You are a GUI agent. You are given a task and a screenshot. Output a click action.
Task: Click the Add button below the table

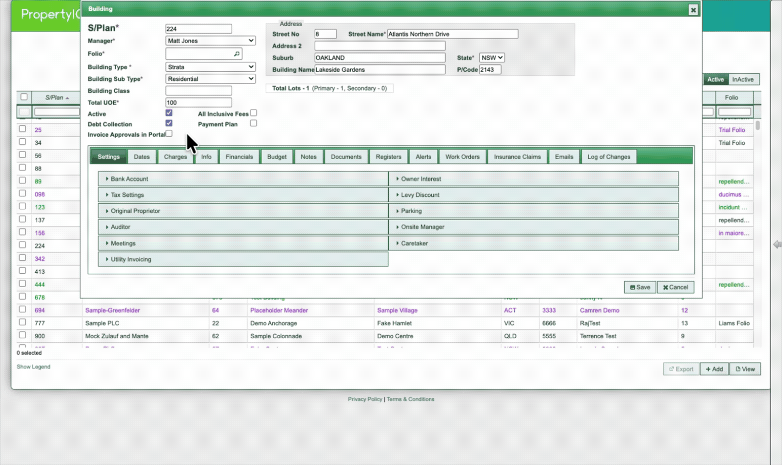pos(714,369)
